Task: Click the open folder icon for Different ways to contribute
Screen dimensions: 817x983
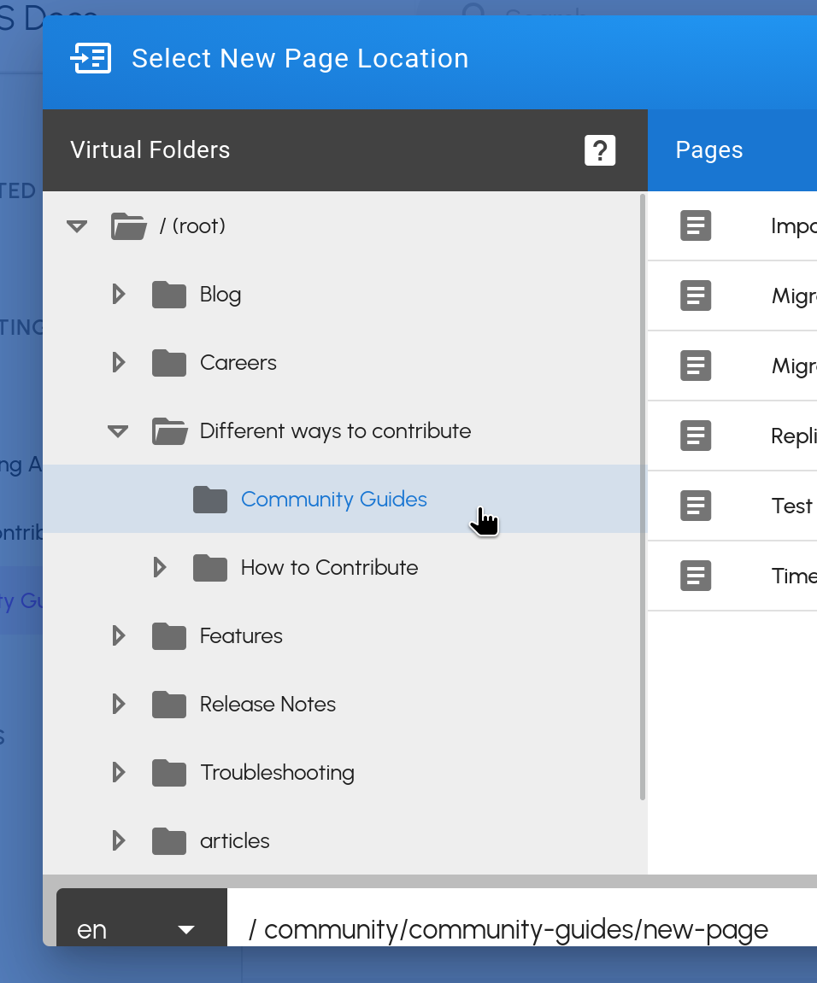Action: [x=170, y=431]
